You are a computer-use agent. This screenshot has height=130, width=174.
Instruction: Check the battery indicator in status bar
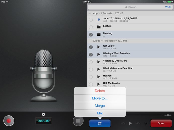tap(170, 2)
